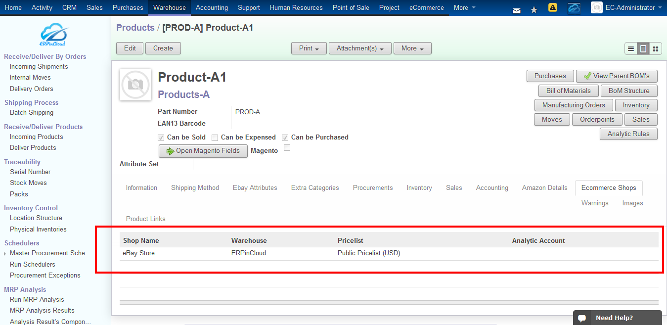Click the Public Pricelist (USD) cell

pyautogui.click(x=369, y=253)
